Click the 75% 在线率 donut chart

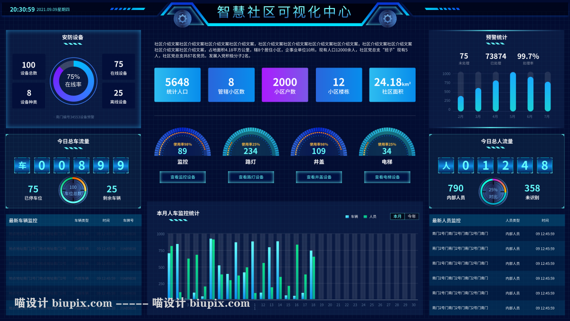click(73, 80)
